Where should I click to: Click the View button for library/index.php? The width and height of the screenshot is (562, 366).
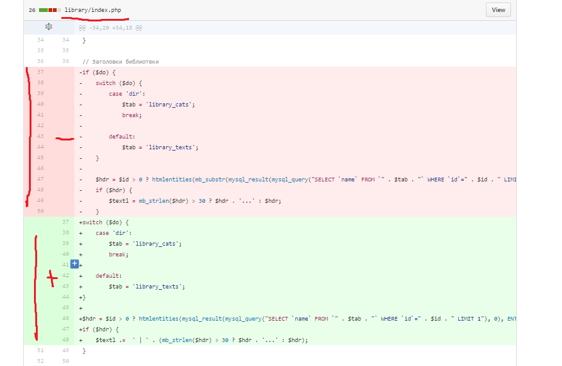tap(498, 10)
